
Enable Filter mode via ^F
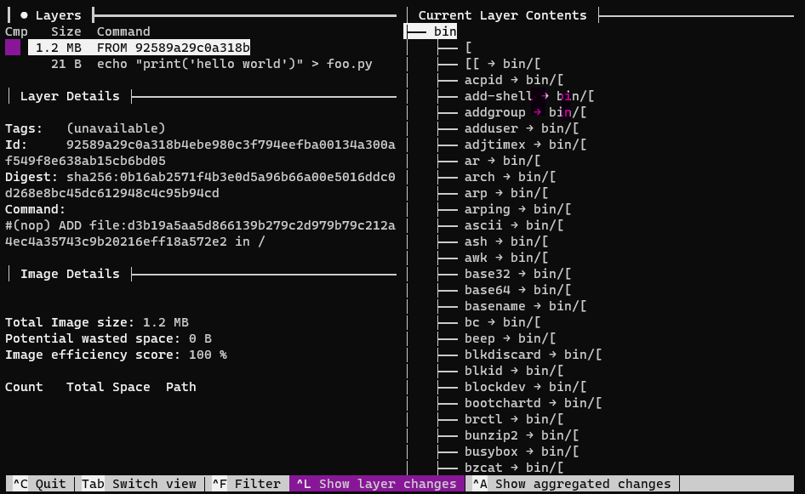click(248, 483)
